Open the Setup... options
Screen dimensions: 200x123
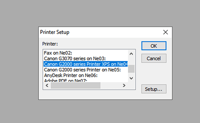point(154,89)
